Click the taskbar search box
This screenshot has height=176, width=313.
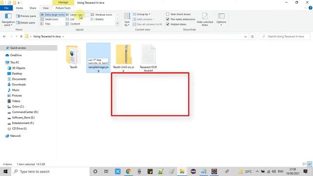pyautogui.click(x=50, y=172)
